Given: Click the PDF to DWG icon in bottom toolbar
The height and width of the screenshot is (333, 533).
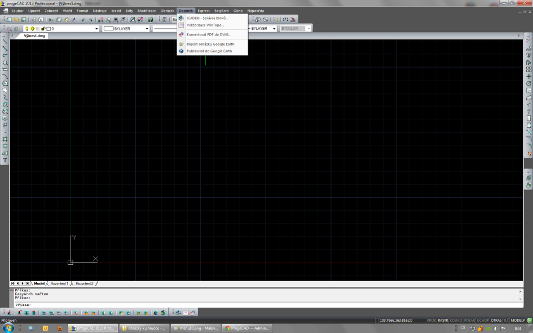Looking at the screenshot, I should (x=193, y=313).
